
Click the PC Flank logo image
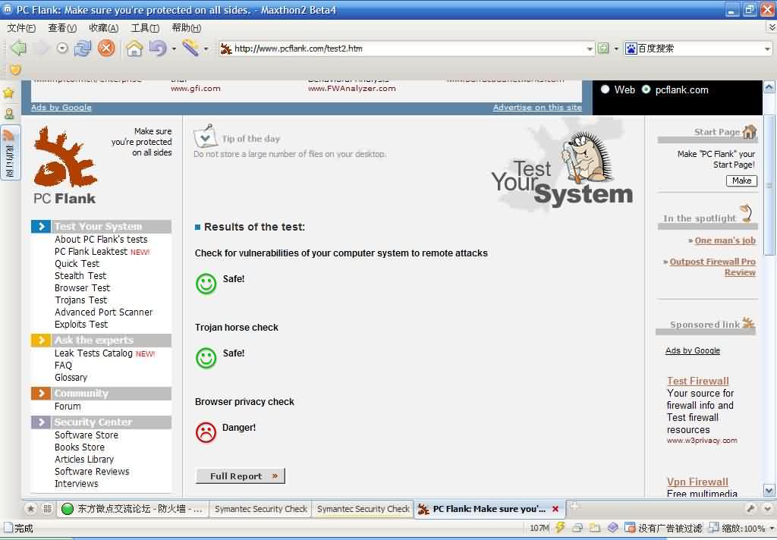click(x=64, y=165)
